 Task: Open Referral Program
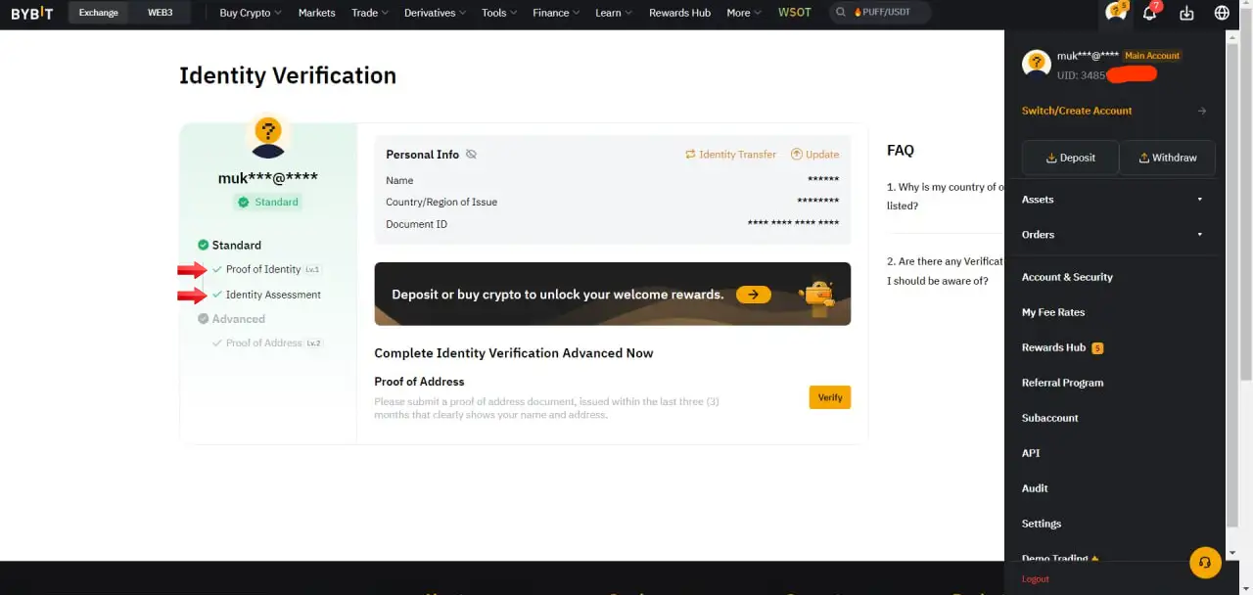coord(1062,383)
